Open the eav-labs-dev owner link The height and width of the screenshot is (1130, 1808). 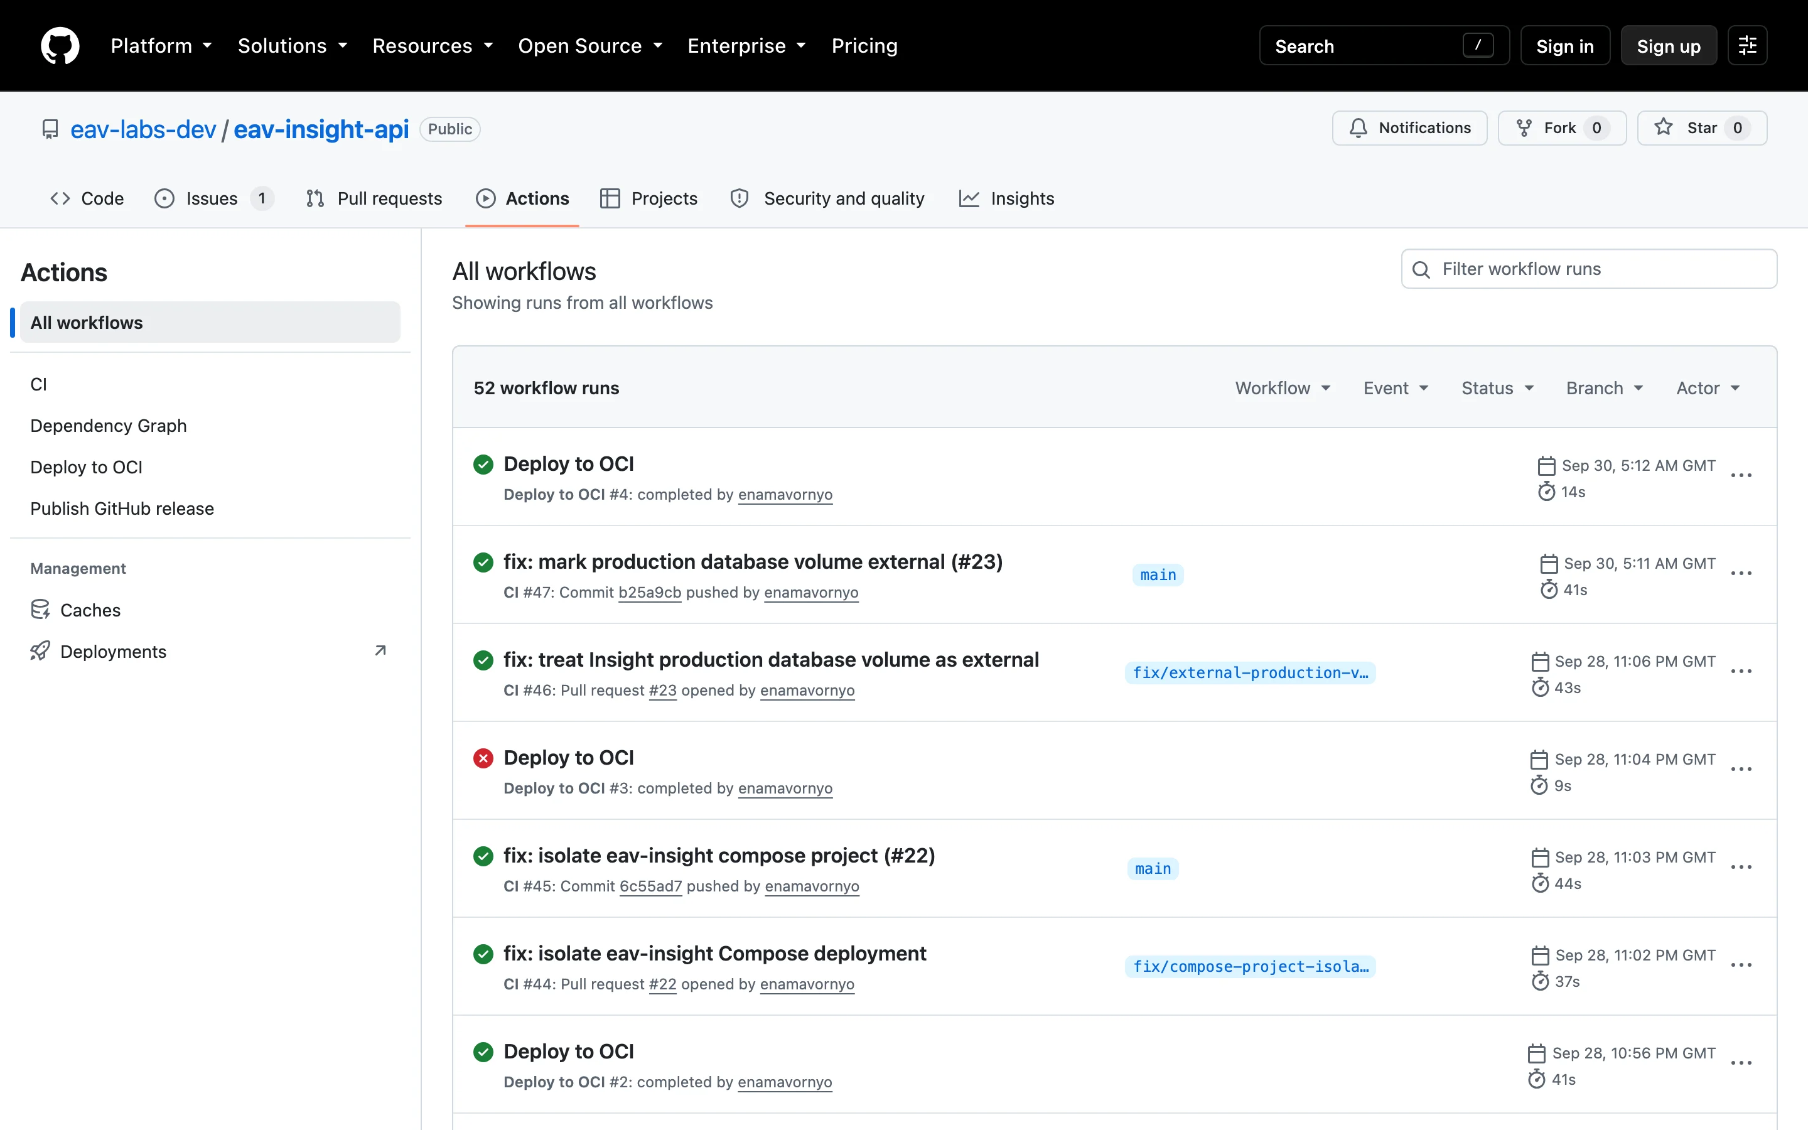tap(143, 129)
